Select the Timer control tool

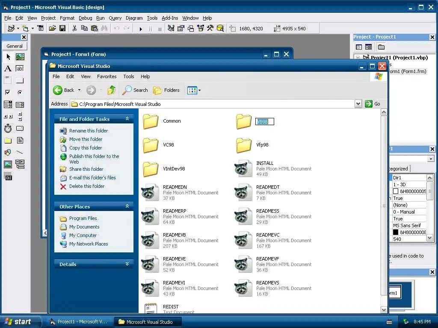pos(8,128)
